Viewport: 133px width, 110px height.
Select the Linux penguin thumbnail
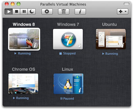tap(68, 84)
